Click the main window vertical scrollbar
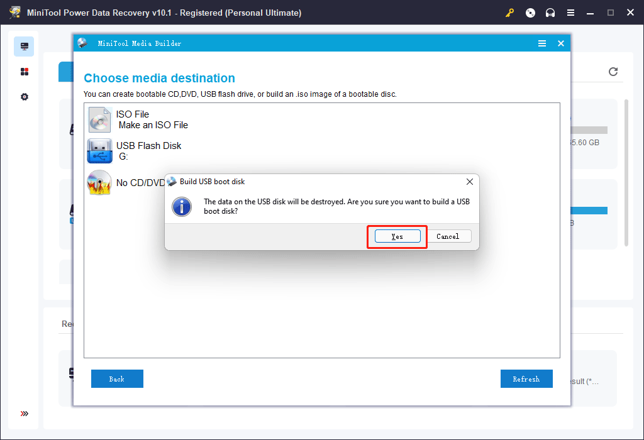 pos(626,172)
